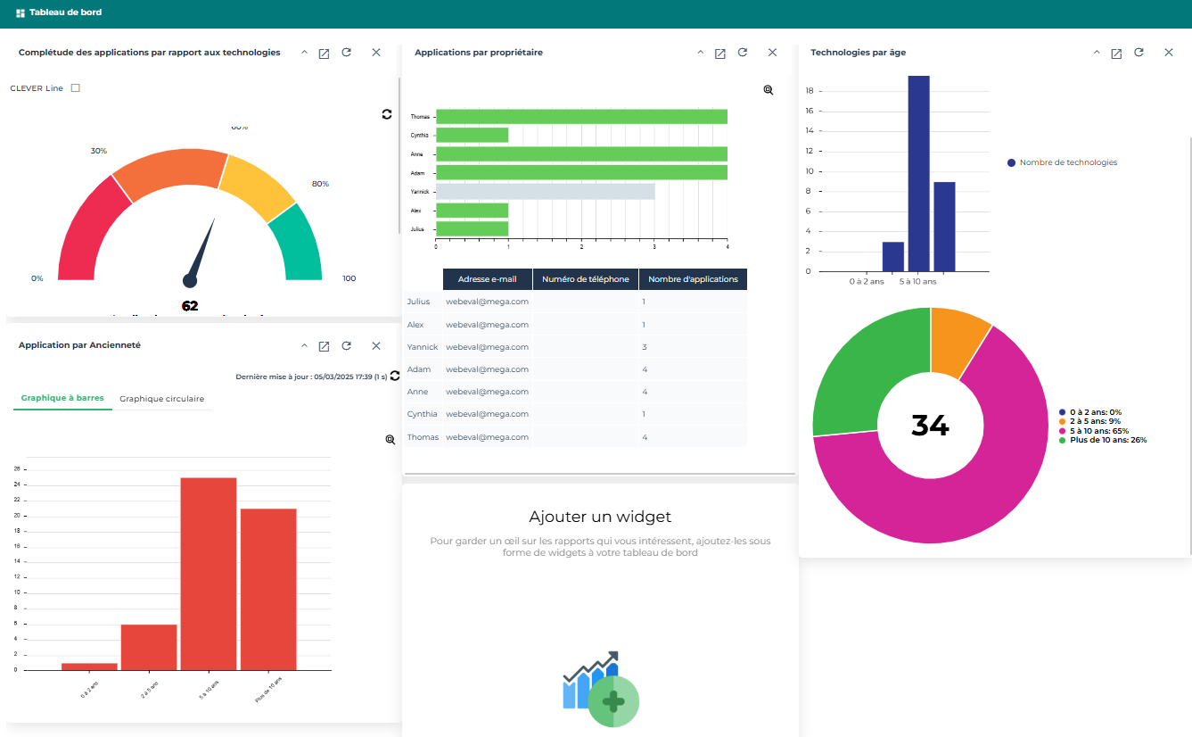
Task: Refresh the Complétude des applications widget
Action: [x=347, y=53]
